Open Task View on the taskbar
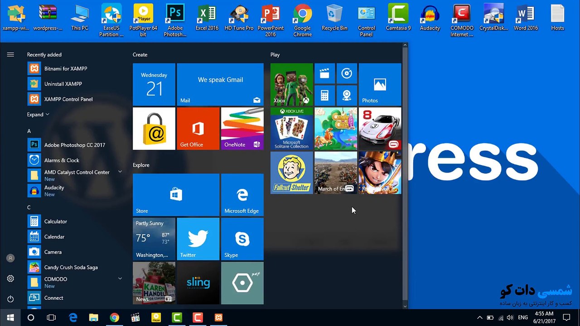This screenshot has height=326, width=580. point(51,318)
